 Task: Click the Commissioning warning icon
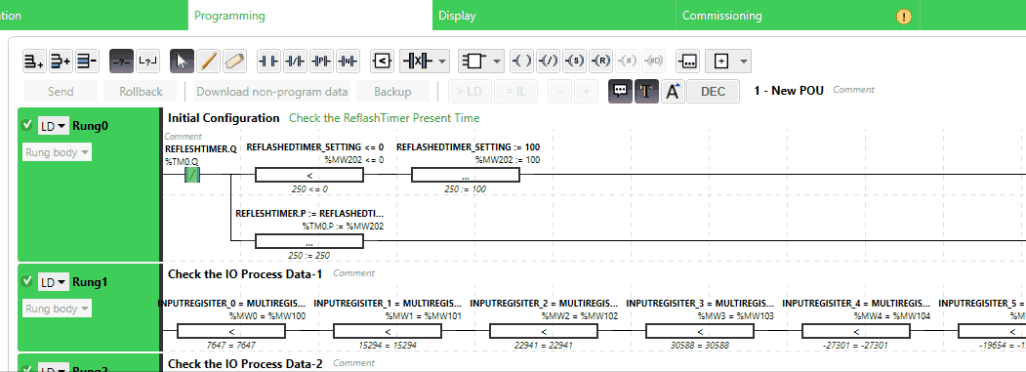click(x=904, y=17)
